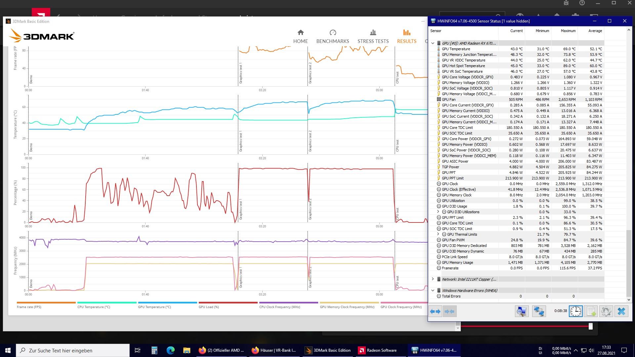The height and width of the screenshot is (357, 635).
Task: Open the HOME tab in 3DMark
Action: (300, 36)
